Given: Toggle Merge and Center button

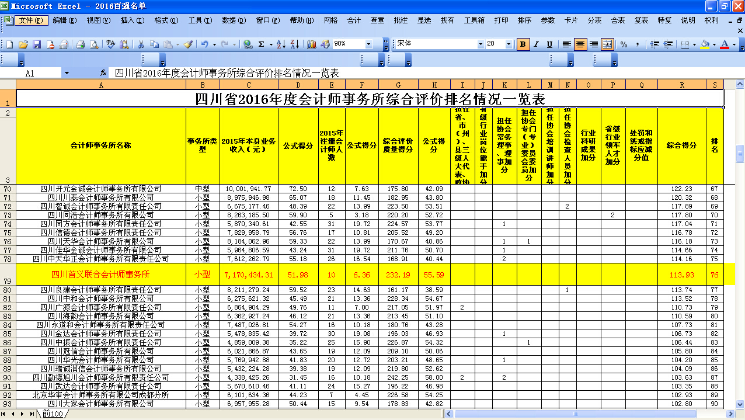Looking at the screenshot, I should 607,44.
